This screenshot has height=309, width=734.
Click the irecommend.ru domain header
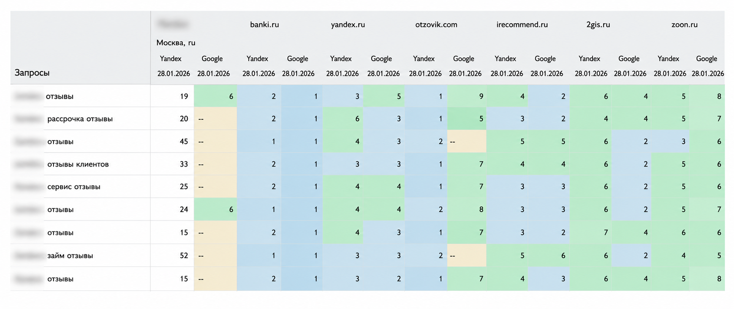(x=522, y=25)
